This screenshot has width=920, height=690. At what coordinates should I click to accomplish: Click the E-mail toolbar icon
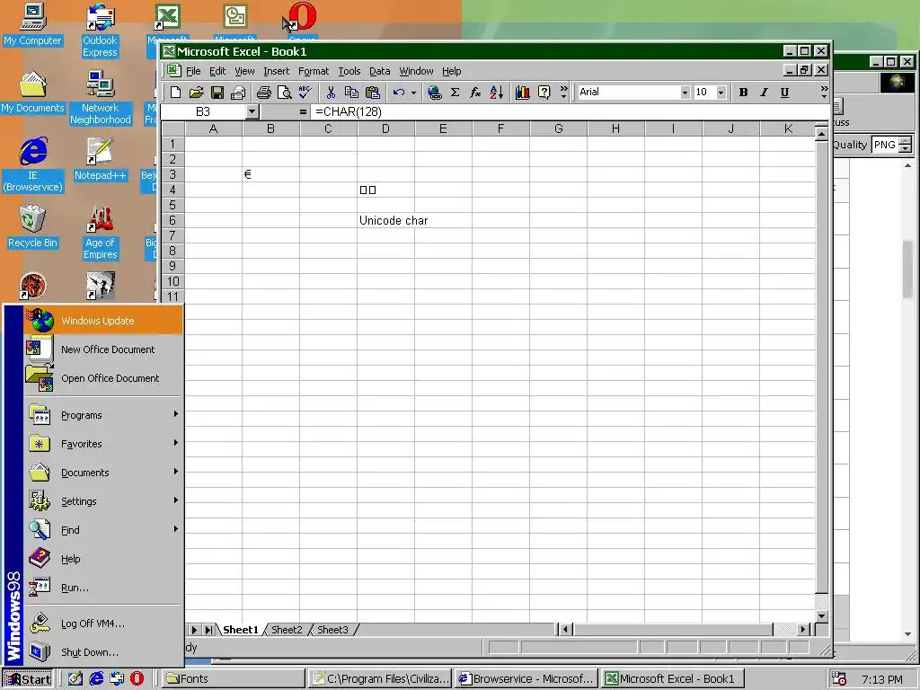point(238,93)
